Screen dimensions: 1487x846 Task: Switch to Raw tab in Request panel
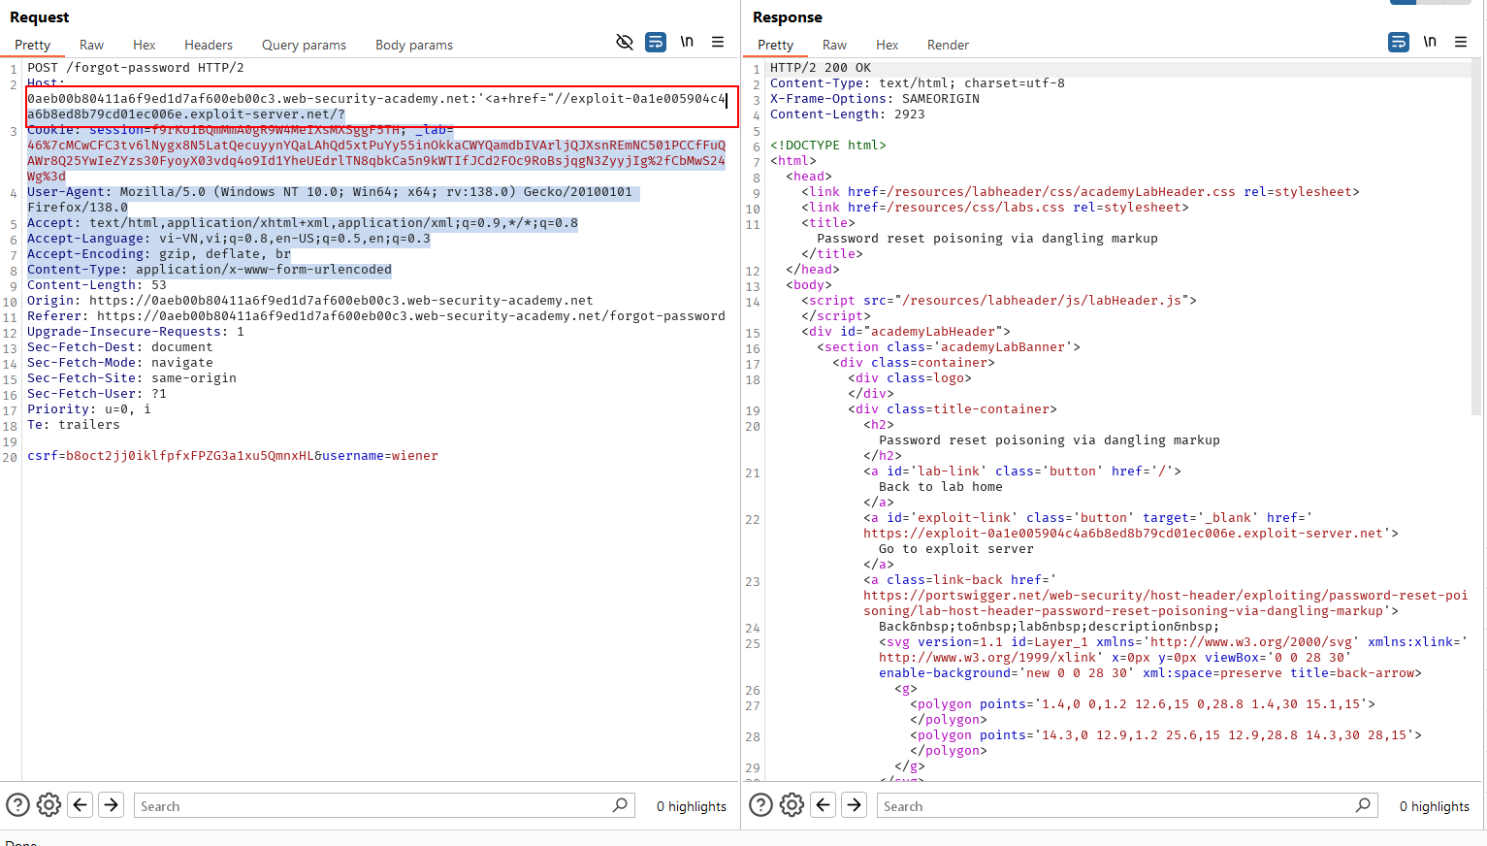[92, 45]
